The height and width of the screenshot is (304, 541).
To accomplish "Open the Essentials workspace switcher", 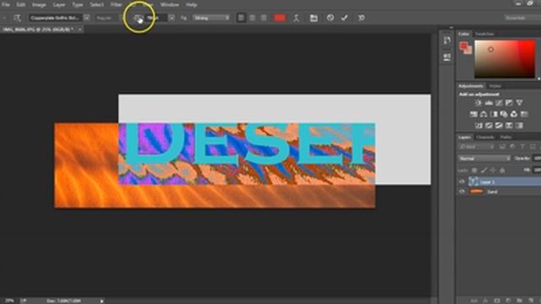I will (521, 18).
